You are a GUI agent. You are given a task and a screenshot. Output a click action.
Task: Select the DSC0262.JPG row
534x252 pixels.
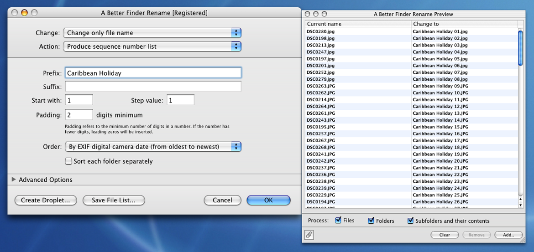pyautogui.click(x=411, y=93)
